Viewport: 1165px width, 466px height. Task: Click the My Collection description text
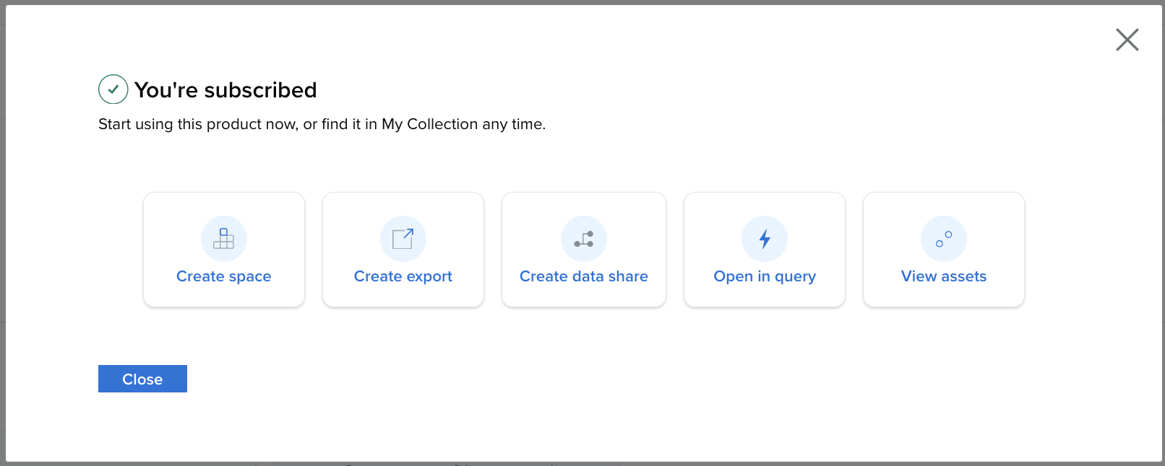(x=322, y=124)
